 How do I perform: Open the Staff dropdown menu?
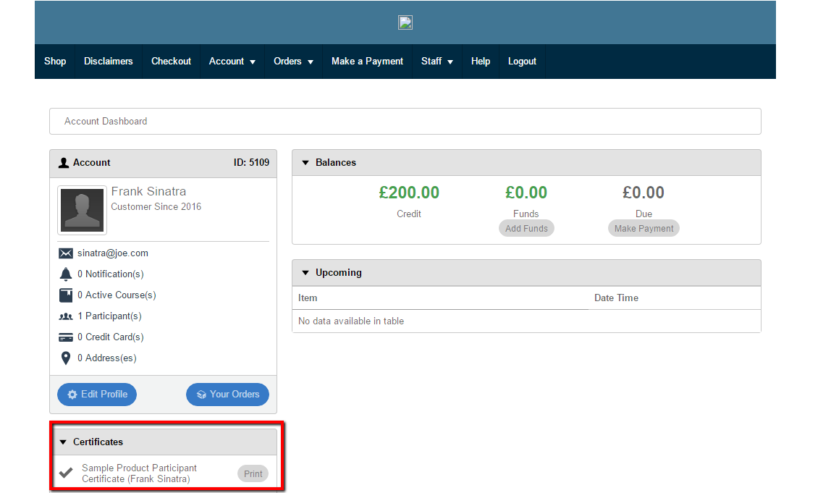(x=437, y=62)
